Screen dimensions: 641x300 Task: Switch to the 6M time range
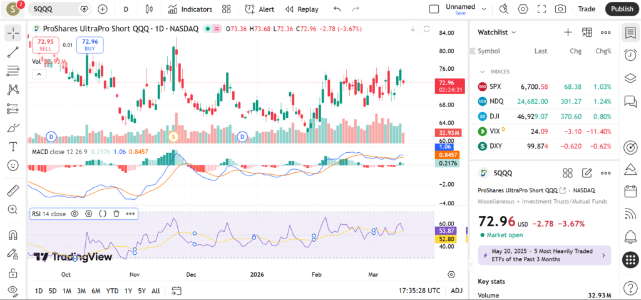96,291
